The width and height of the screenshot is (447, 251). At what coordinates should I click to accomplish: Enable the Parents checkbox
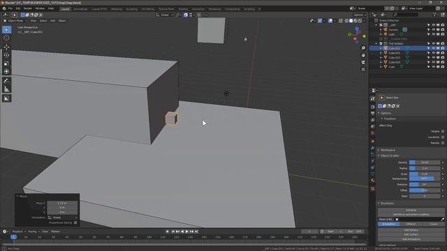point(443,143)
